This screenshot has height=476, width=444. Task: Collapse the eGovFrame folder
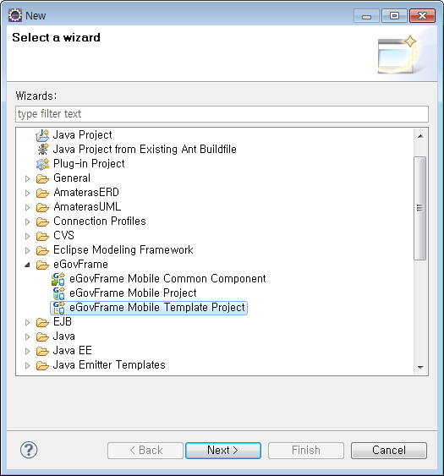[27, 265]
